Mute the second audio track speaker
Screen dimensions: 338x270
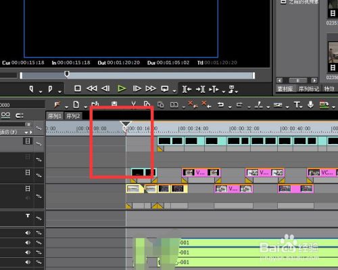pyautogui.click(x=28, y=243)
